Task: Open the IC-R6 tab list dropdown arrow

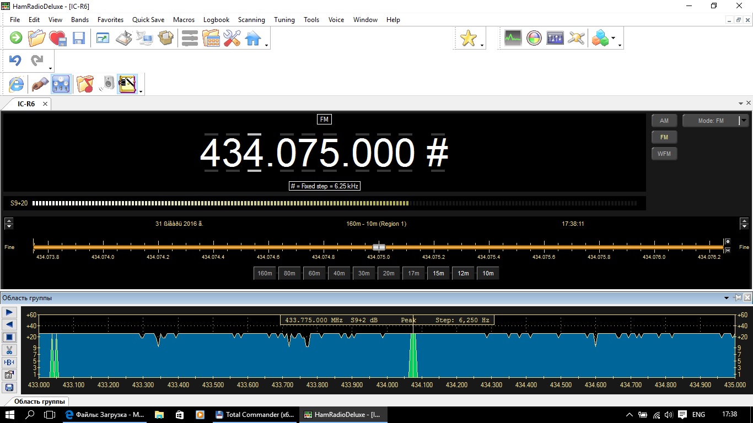Action: click(741, 103)
